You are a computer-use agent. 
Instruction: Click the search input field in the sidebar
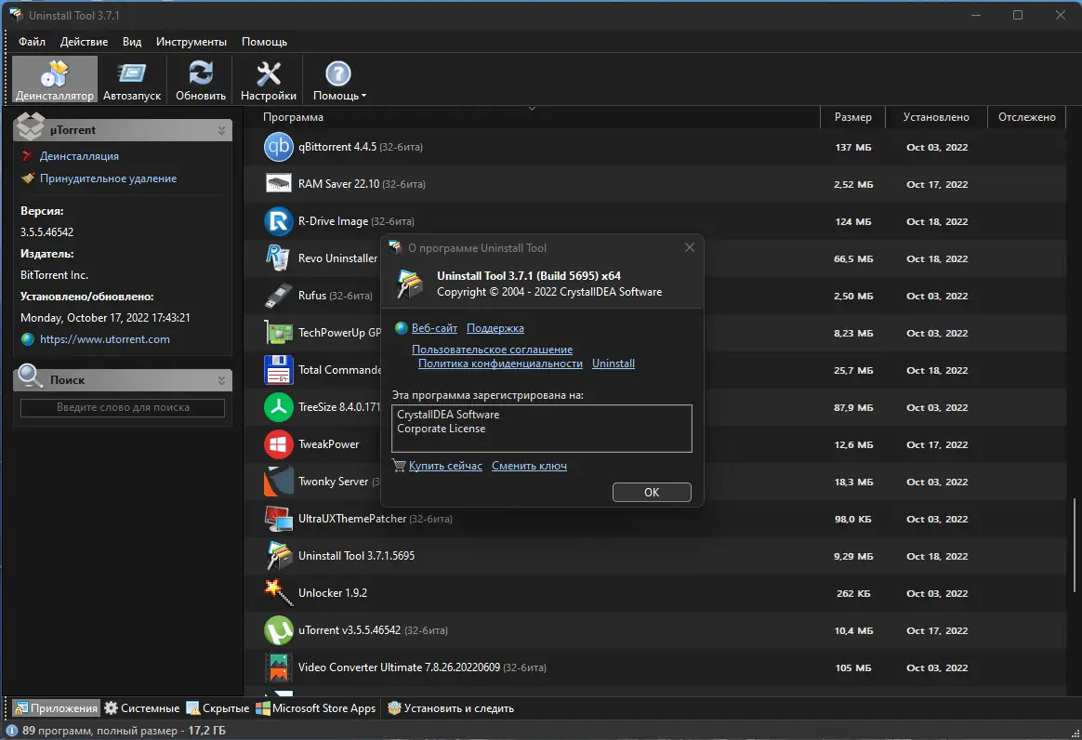(x=122, y=407)
